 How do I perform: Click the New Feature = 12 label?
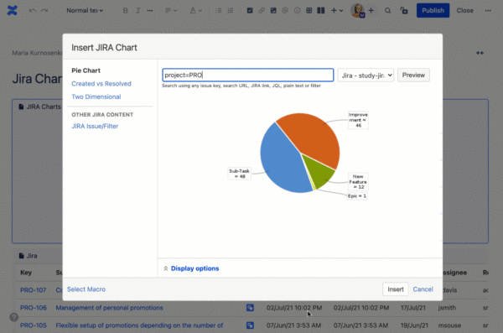(358, 182)
